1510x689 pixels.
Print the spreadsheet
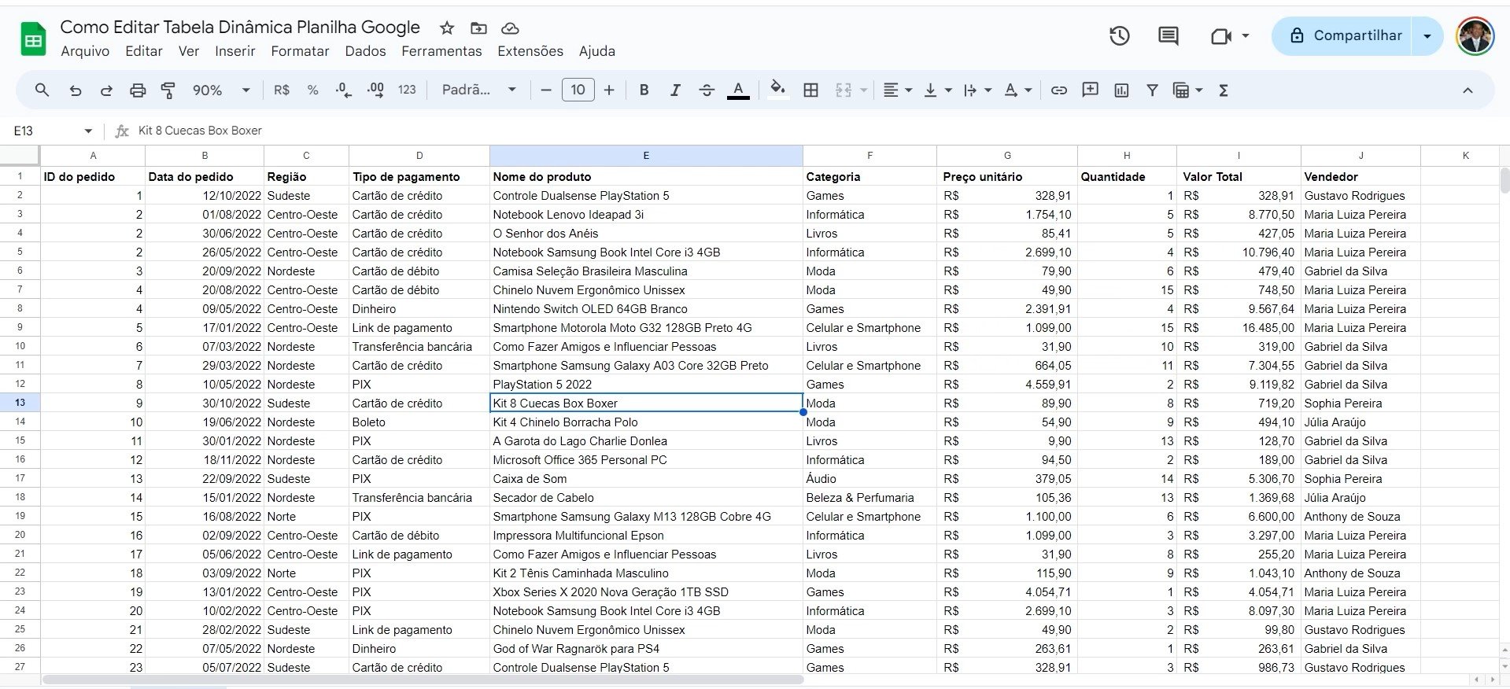[x=138, y=90]
